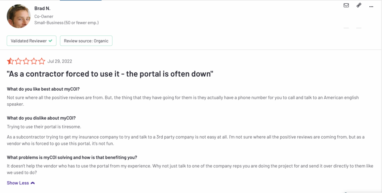This screenshot has width=382, height=193.
Task: Click the second empty rating star
Action: 18,61
